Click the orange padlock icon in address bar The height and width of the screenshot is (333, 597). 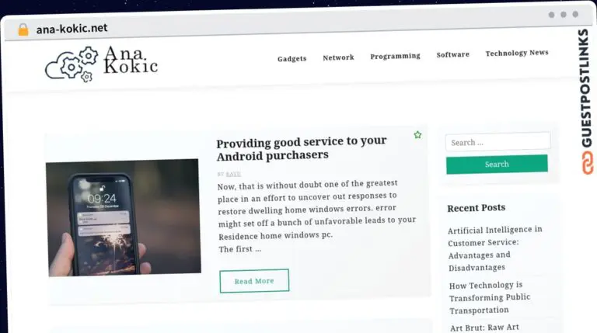point(23,29)
